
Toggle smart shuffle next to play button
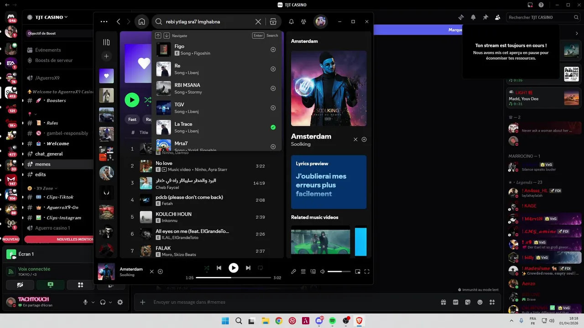tap(148, 100)
